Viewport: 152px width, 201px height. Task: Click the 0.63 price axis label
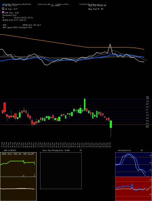pos(147,121)
